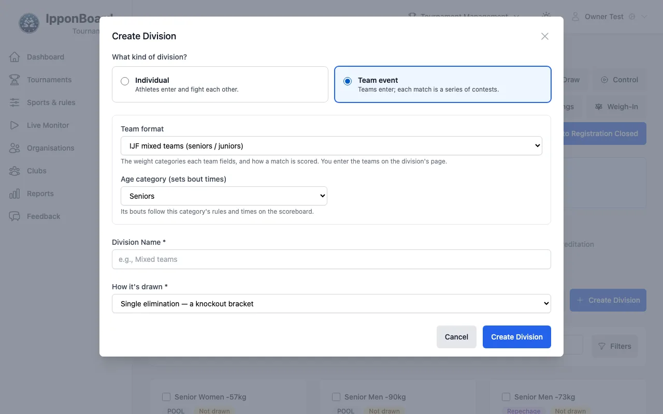
Task: Open Tournaments via its trophy icon
Action: pyautogui.click(x=15, y=80)
